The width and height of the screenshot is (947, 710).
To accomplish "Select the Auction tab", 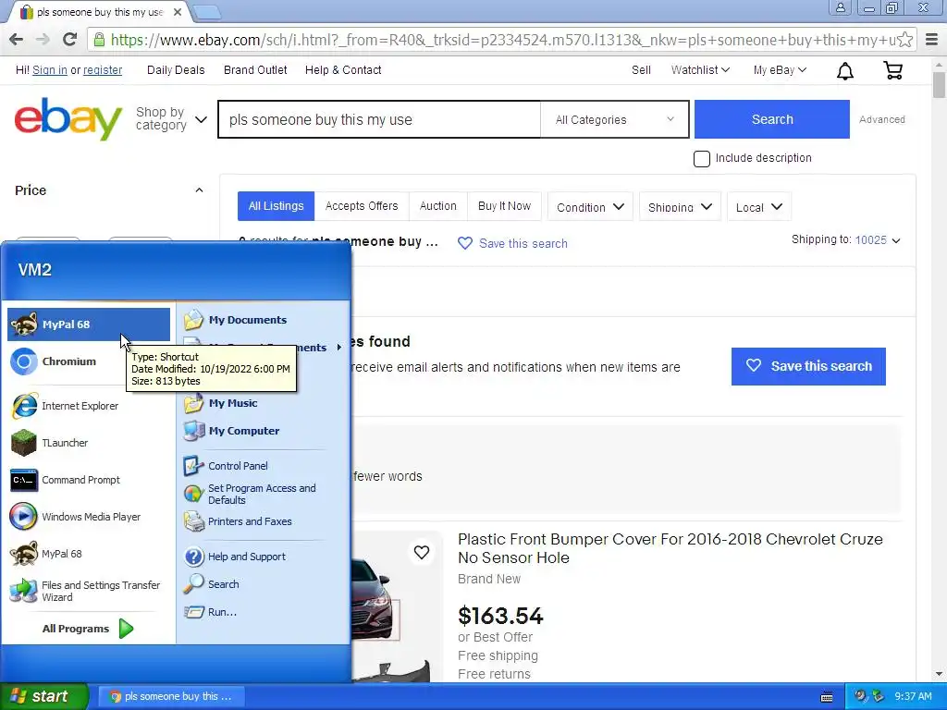I will (x=437, y=206).
